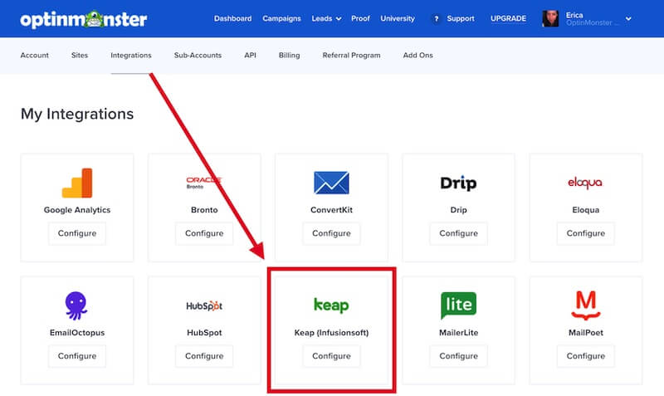Click the MailerLite card title
This screenshot has width=664, height=396.
pos(459,333)
